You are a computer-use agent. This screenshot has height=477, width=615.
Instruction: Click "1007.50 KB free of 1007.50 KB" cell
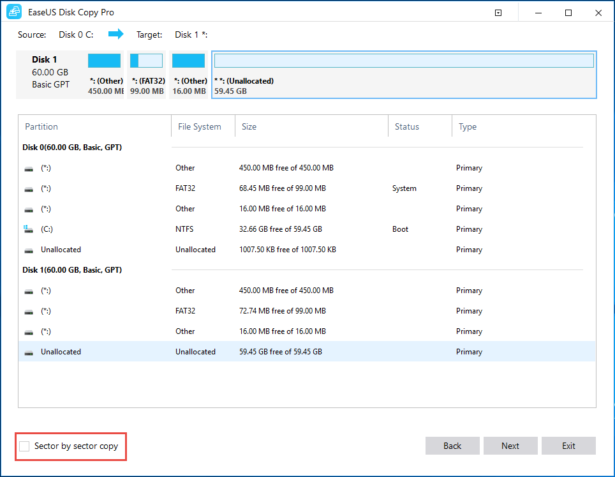(x=288, y=249)
